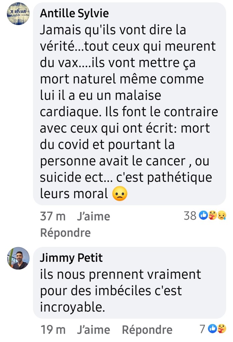Image resolution: width=233 pixels, height=342 pixels.
Task: Click the Antille Sylvie name link
Action: click(x=75, y=13)
